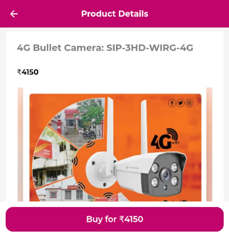The image size is (229, 237).
Task: Show the next carousel image at the right edge
Action: (x=209, y=144)
